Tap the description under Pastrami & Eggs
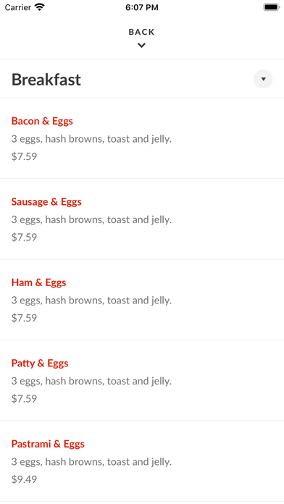Viewport: 284px width, 504px height. click(x=92, y=462)
